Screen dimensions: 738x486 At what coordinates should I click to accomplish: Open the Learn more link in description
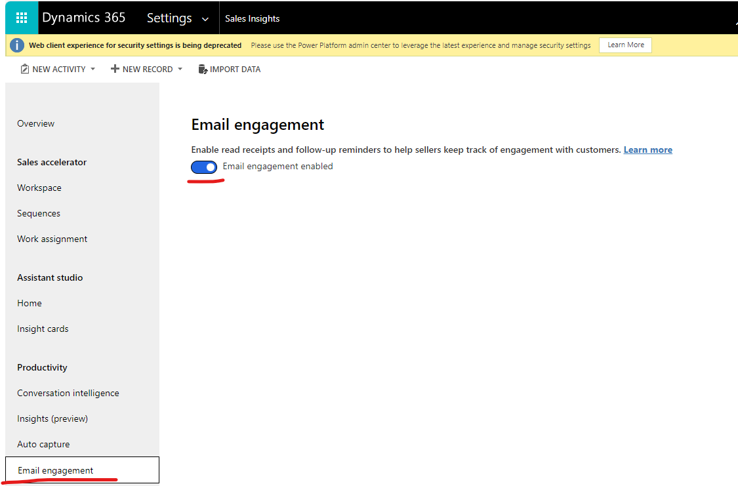pos(648,150)
